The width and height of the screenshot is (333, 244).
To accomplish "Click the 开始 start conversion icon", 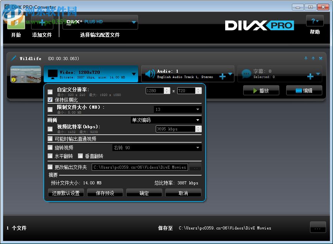I will pyautogui.click(x=15, y=23).
